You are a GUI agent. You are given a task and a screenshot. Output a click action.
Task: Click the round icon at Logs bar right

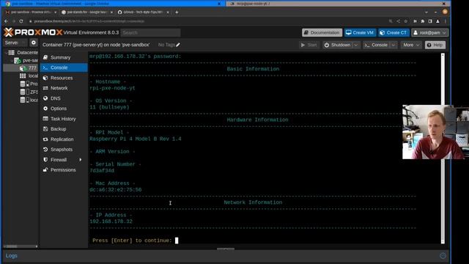(x=443, y=256)
